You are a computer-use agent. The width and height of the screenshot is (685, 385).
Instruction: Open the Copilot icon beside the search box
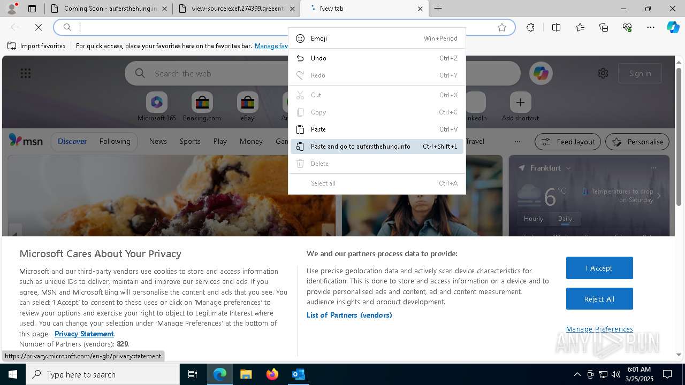click(x=541, y=73)
